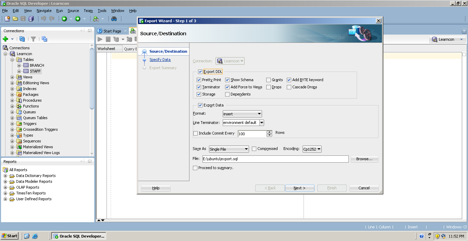Click the security shield tray icon
Viewport: 468px width, 241px height.
click(437, 236)
